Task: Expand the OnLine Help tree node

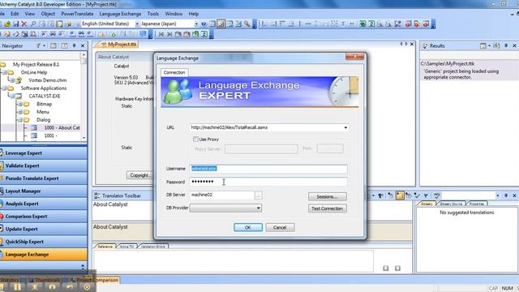Action: coord(4,72)
